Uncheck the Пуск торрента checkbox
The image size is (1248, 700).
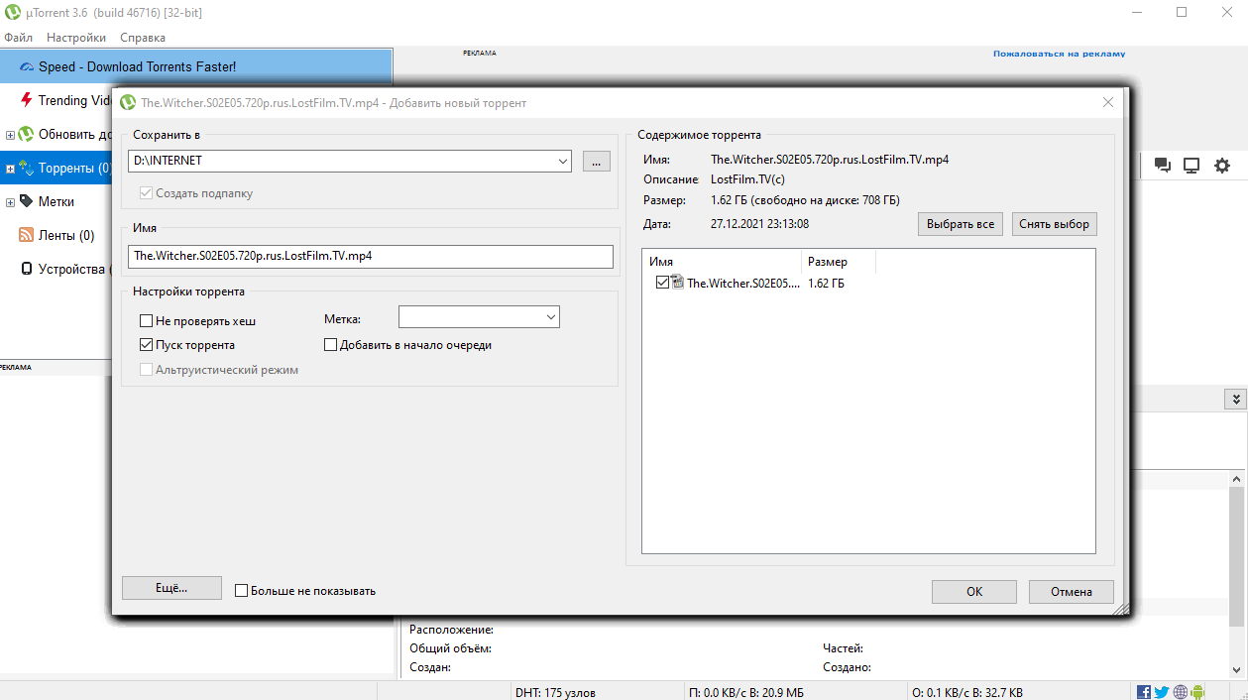point(147,345)
